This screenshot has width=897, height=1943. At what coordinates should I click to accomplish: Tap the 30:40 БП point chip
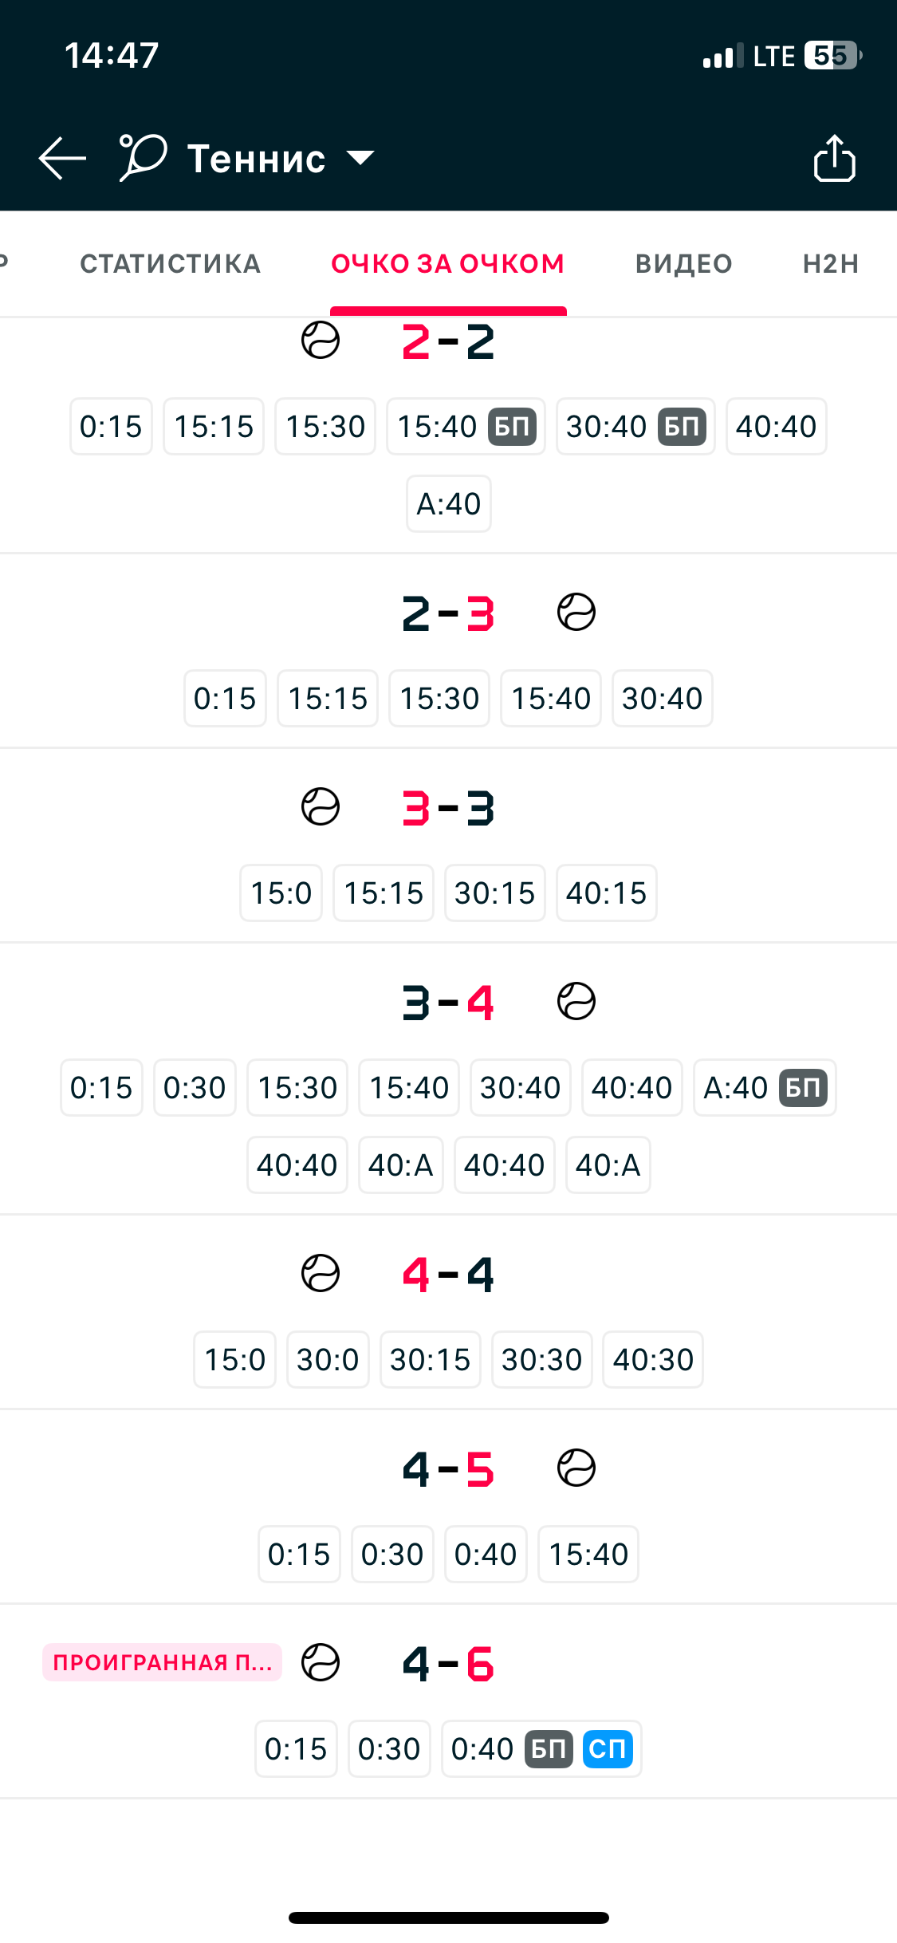point(635,427)
